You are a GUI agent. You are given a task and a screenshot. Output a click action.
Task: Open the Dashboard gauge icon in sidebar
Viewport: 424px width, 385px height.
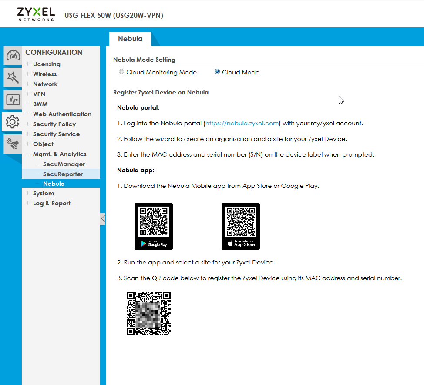[13, 56]
